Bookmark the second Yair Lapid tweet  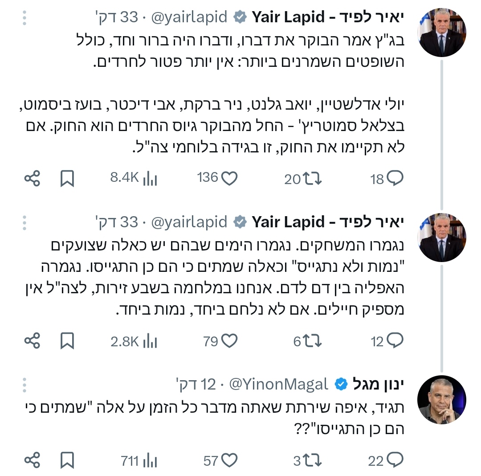click(x=67, y=342)
